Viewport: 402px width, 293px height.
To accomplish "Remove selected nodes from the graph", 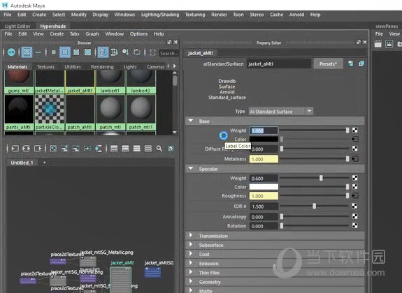I will (76, 149).
